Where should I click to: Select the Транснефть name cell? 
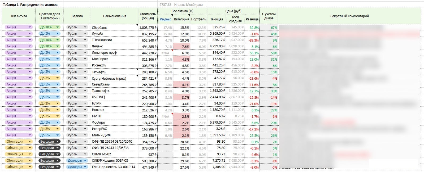tap(115, 91)
